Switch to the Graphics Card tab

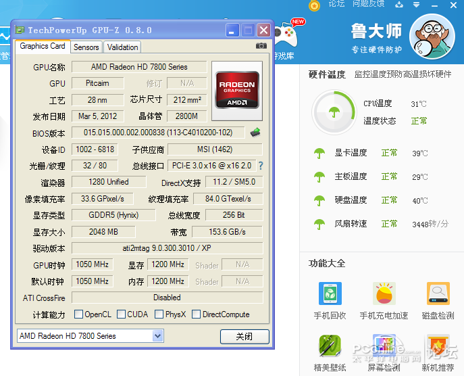[x=43, y=46]
